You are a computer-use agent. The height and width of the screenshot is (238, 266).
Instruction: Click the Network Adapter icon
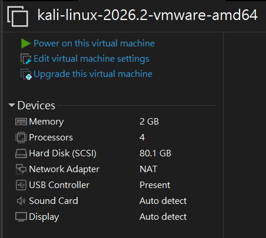(21, 169)
